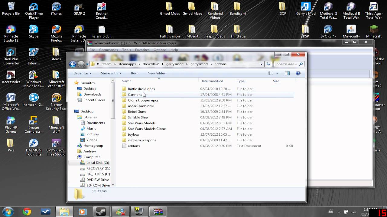This screenshot has width=387, height=217.
Task: Click the Explorer Forward arrow button
Action: pyautogui.click(x=81, y=64)
